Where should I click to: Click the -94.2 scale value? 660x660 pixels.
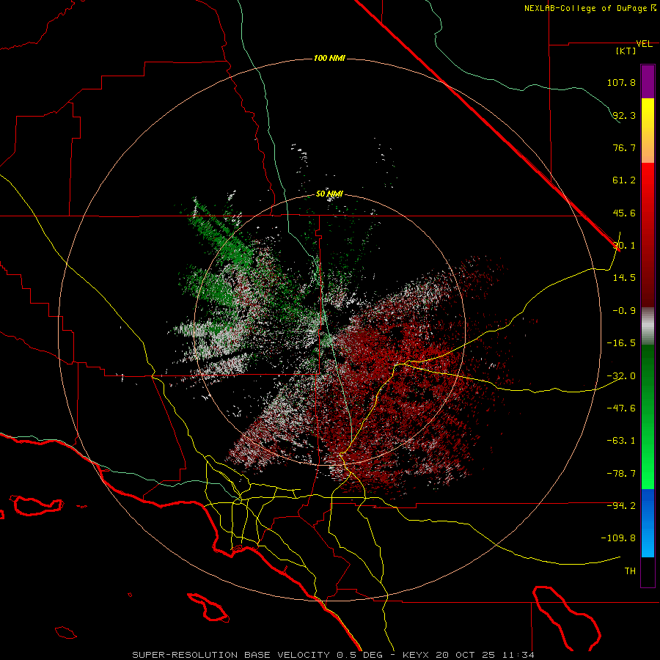click(x=621, y=506)
